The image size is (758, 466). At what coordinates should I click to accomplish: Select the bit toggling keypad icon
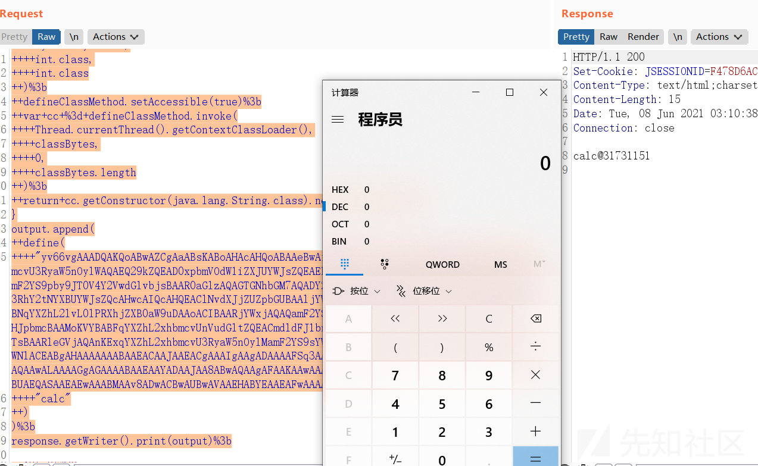(384, 264)
